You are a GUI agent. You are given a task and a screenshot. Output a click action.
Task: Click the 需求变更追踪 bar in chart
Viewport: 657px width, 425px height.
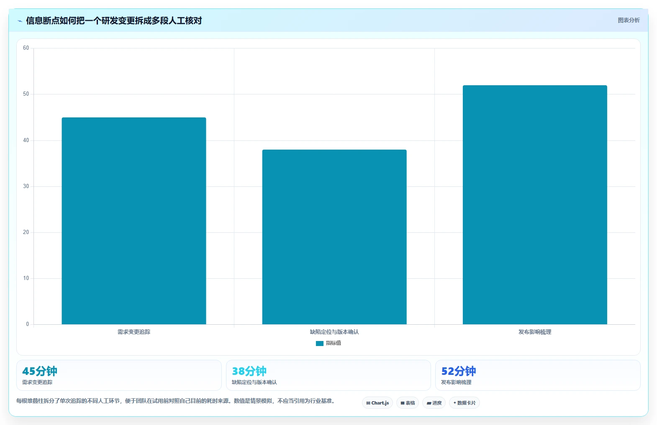[x=134, y=221]
